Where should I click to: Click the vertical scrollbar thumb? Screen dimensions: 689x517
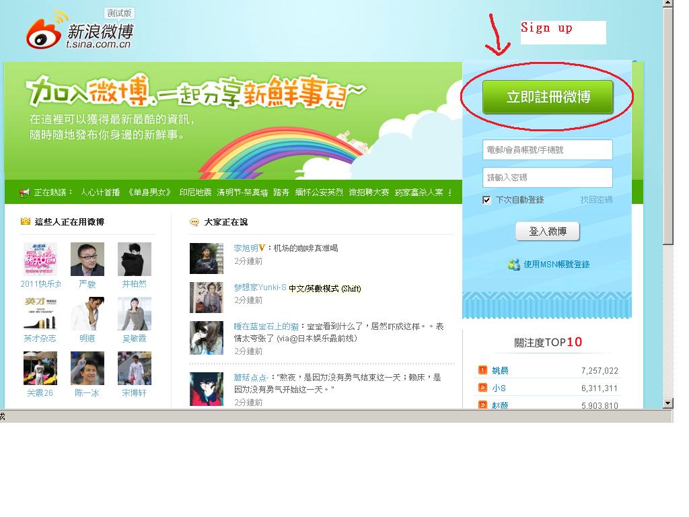coord(668,125)
